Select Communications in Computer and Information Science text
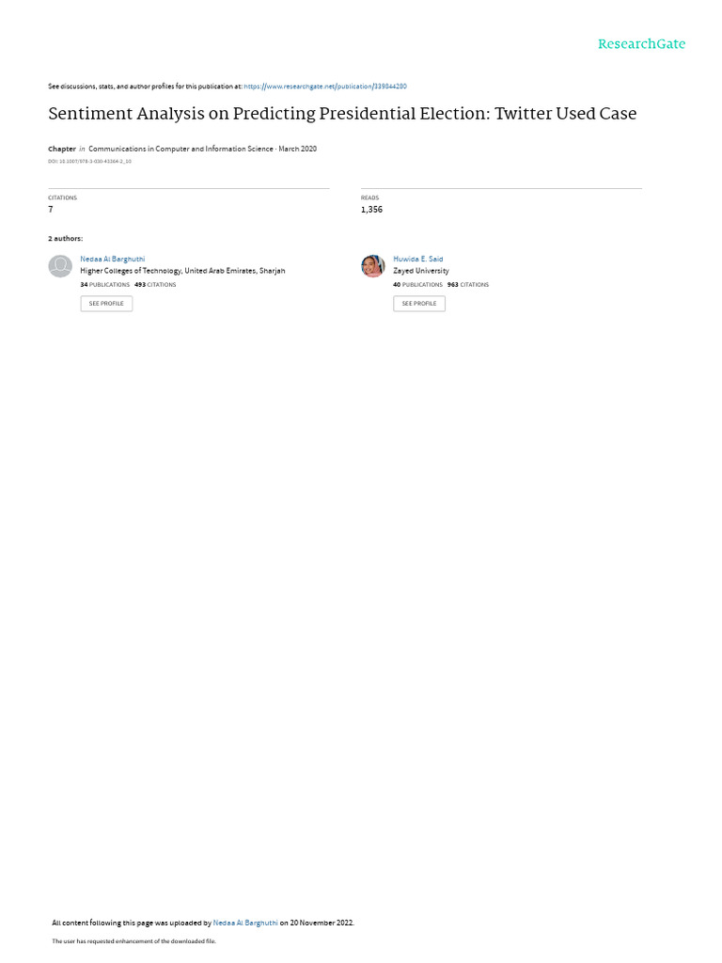722x963 pixels. coord(180,149)
